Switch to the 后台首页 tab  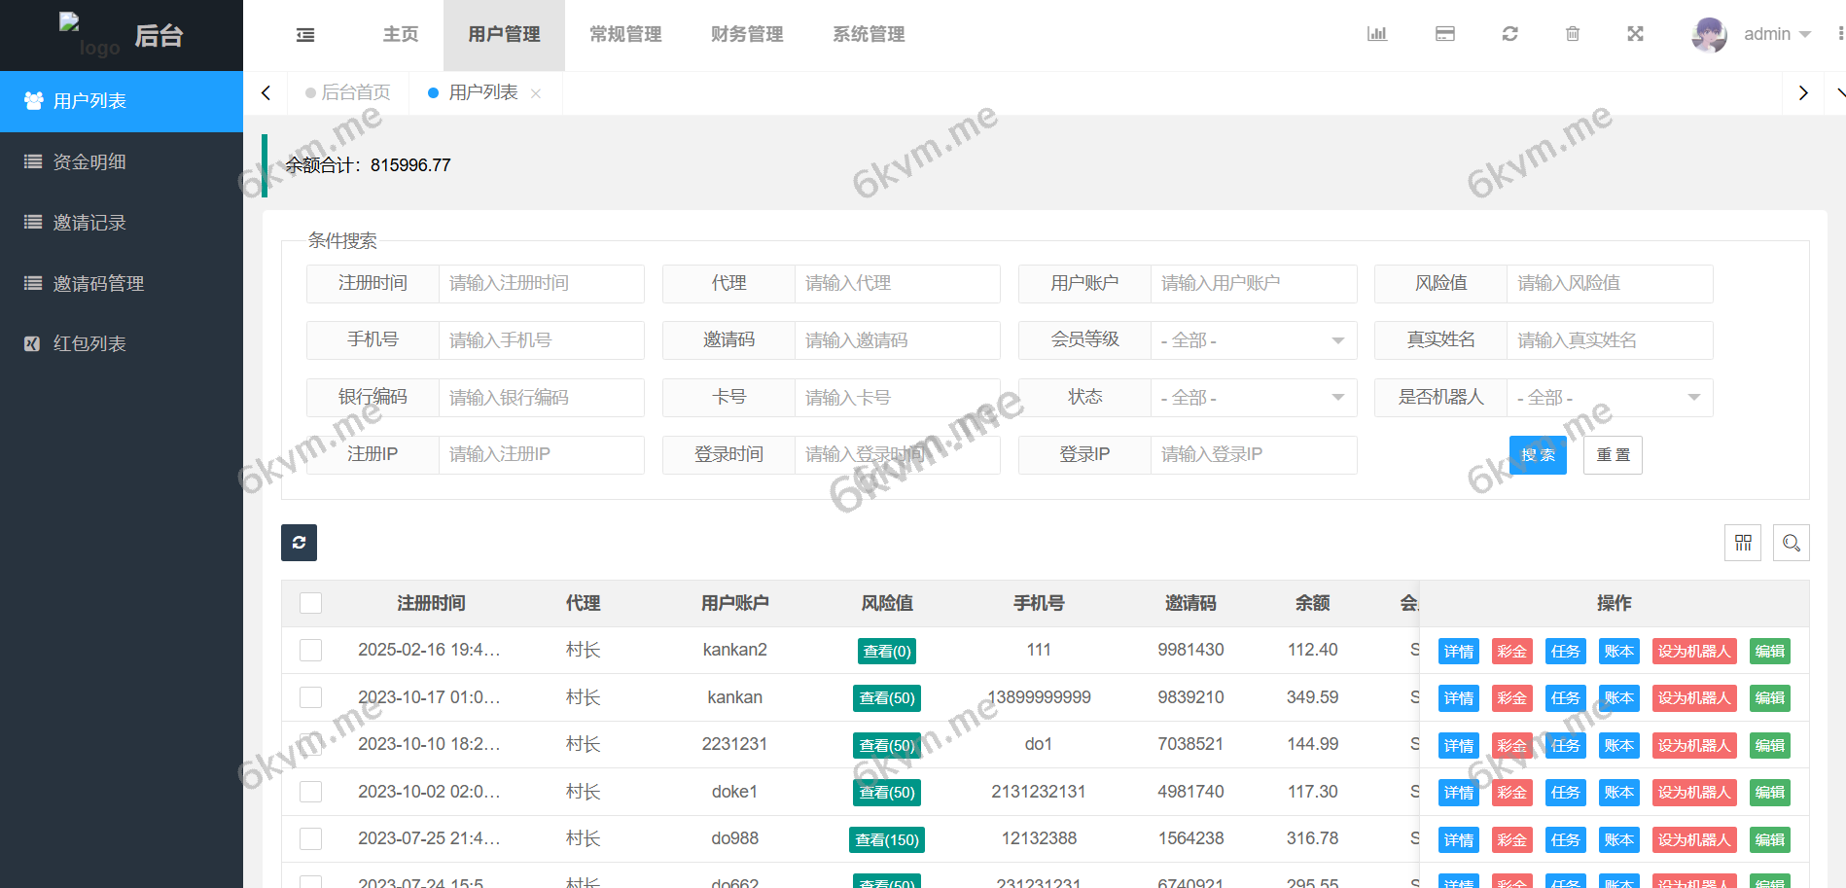click(x=356, y=92)
